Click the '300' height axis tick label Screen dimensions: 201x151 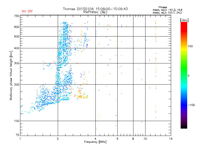(x=17, y=63)
